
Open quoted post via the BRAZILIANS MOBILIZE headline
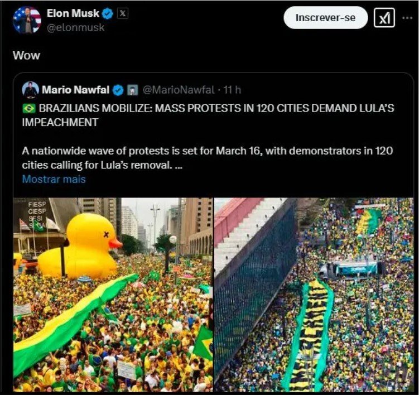208,115
